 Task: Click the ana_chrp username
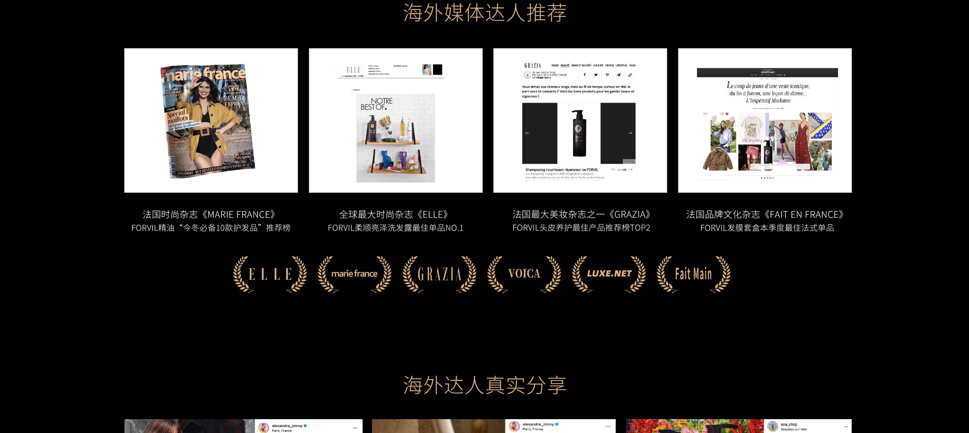789,424
